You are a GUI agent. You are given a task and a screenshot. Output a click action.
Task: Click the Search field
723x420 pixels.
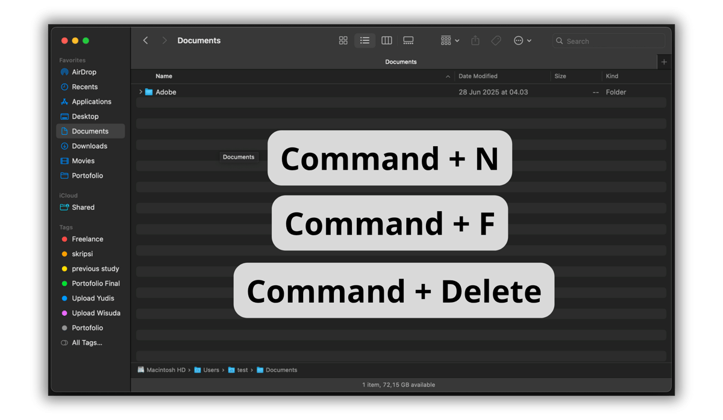[x=609, y=41]
